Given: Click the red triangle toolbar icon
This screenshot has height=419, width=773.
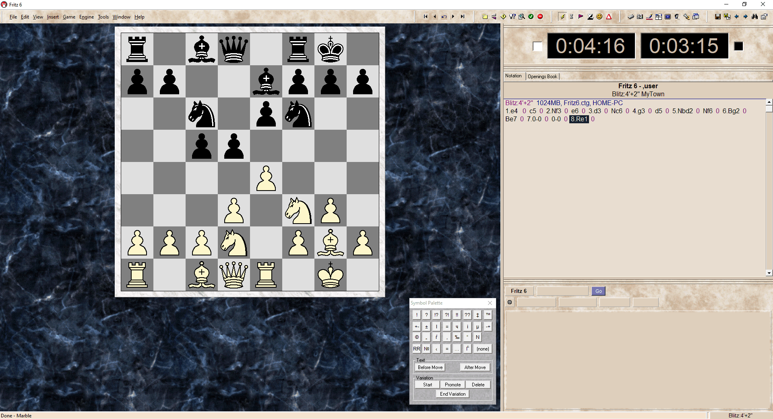Looking at the screenshot, I should tap(609, 17).
